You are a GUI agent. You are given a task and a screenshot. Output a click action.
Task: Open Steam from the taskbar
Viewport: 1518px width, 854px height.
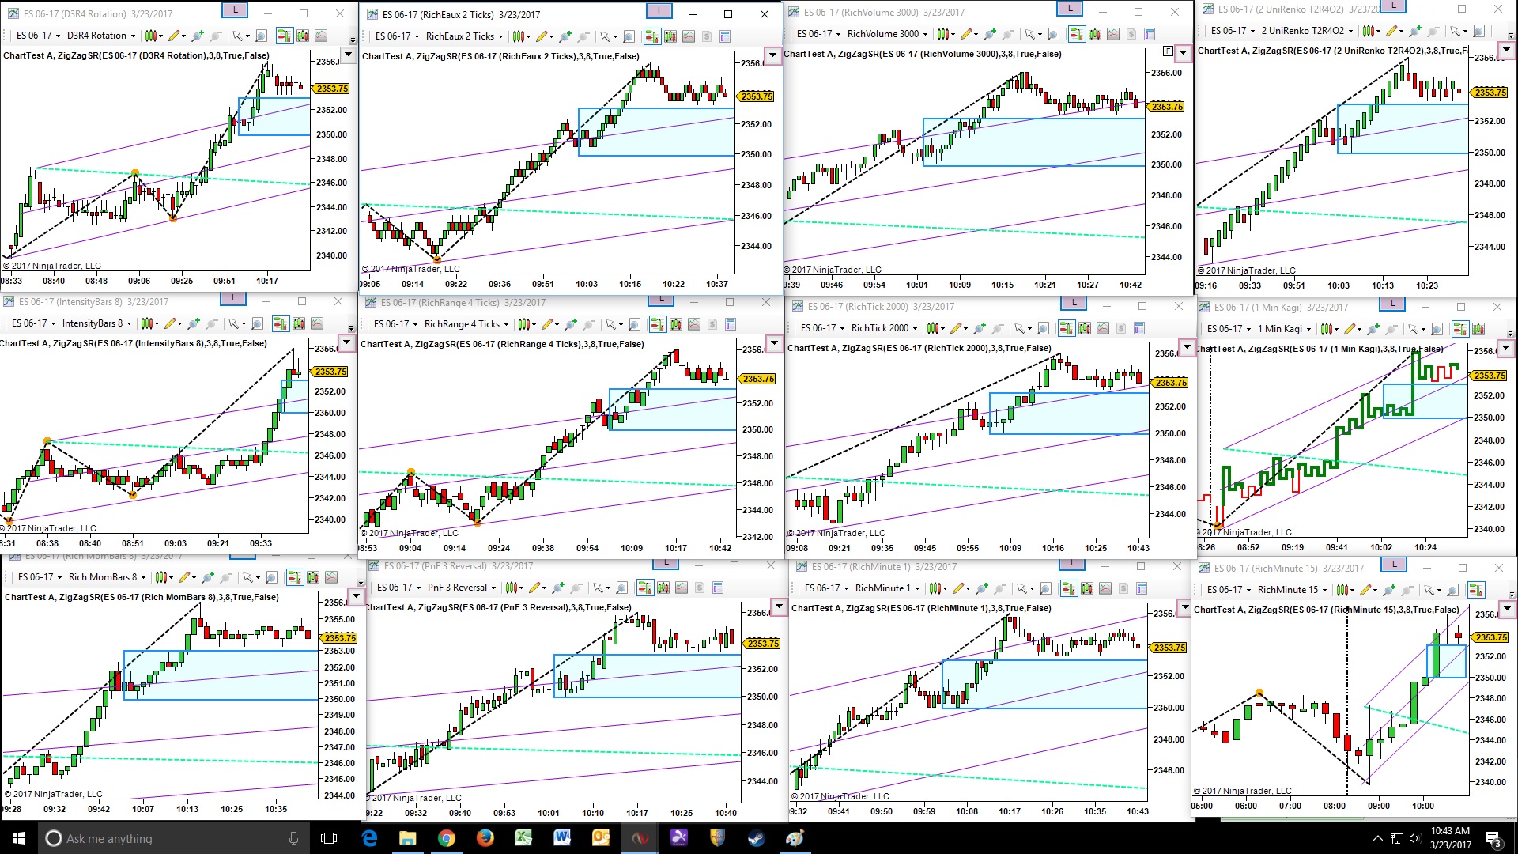[x=757, y=838]
